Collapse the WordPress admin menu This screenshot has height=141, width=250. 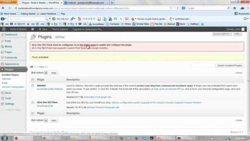(13, 110)
